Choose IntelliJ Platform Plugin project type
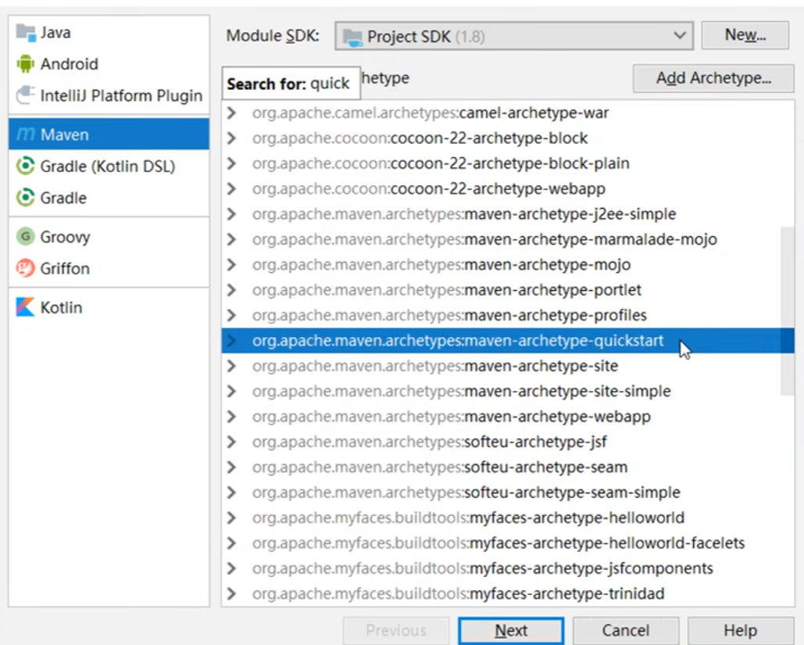The image size is (804, 645). click(109, 95)
